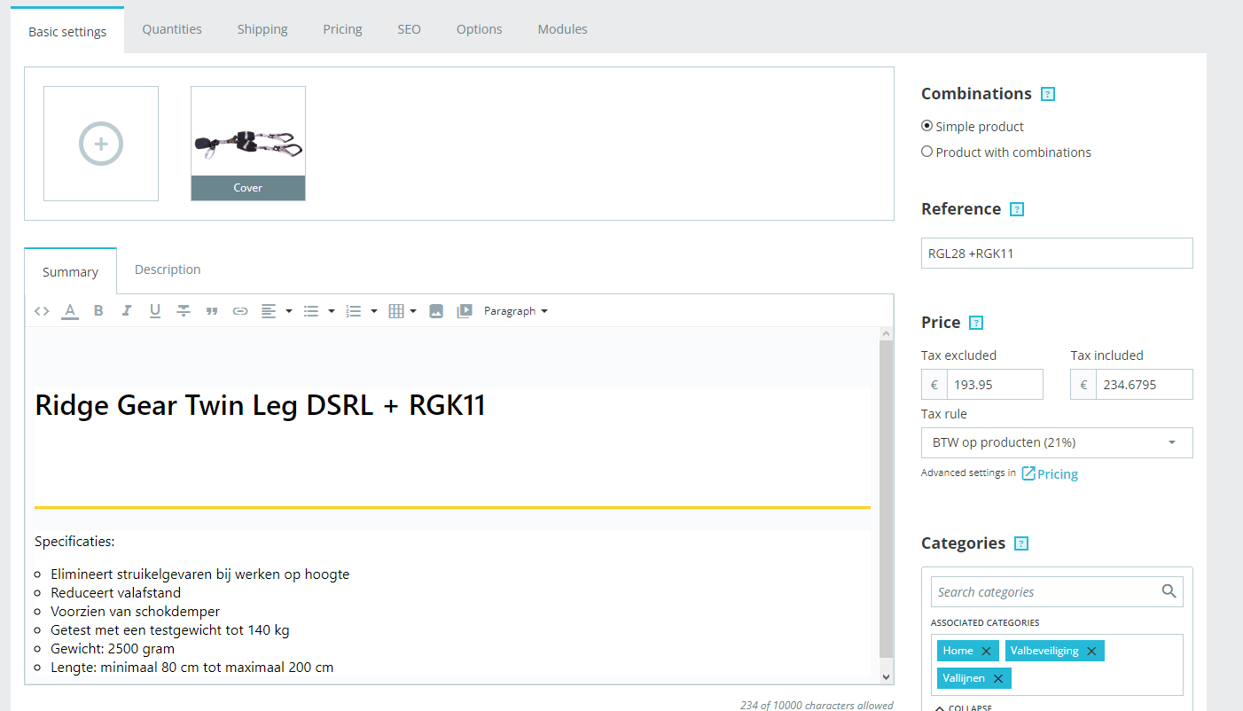Show help for Reference

click(1017, 209)
